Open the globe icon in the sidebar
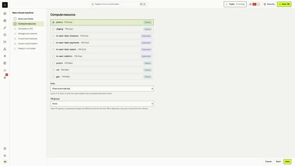The image size is (295, 166). click(5, 21)
